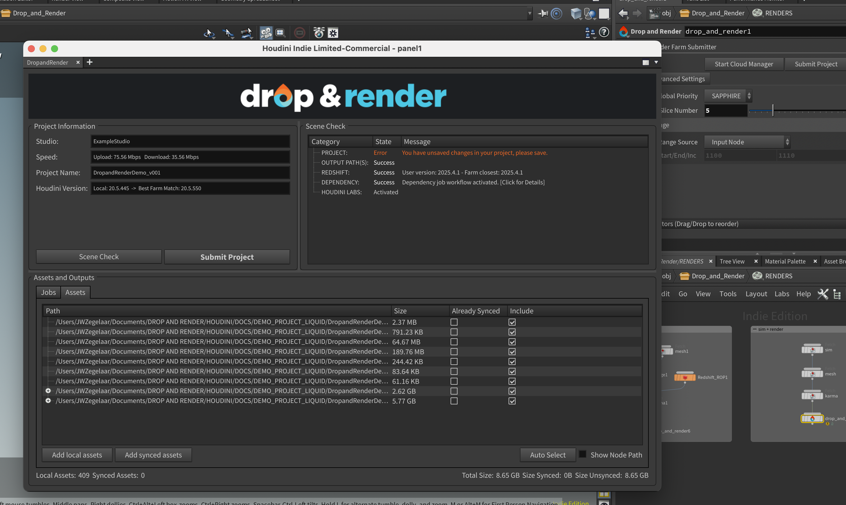Select the tumble view tool in viewport toolbar

209,33
